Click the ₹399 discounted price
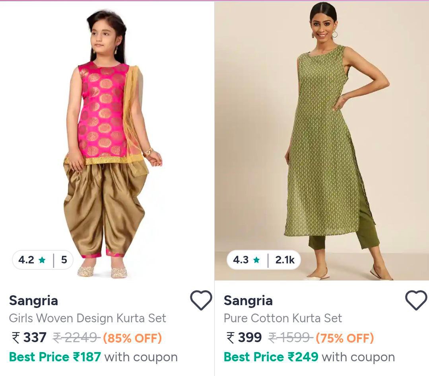Screen dimensions: 429x376 (x=244, y=338)
